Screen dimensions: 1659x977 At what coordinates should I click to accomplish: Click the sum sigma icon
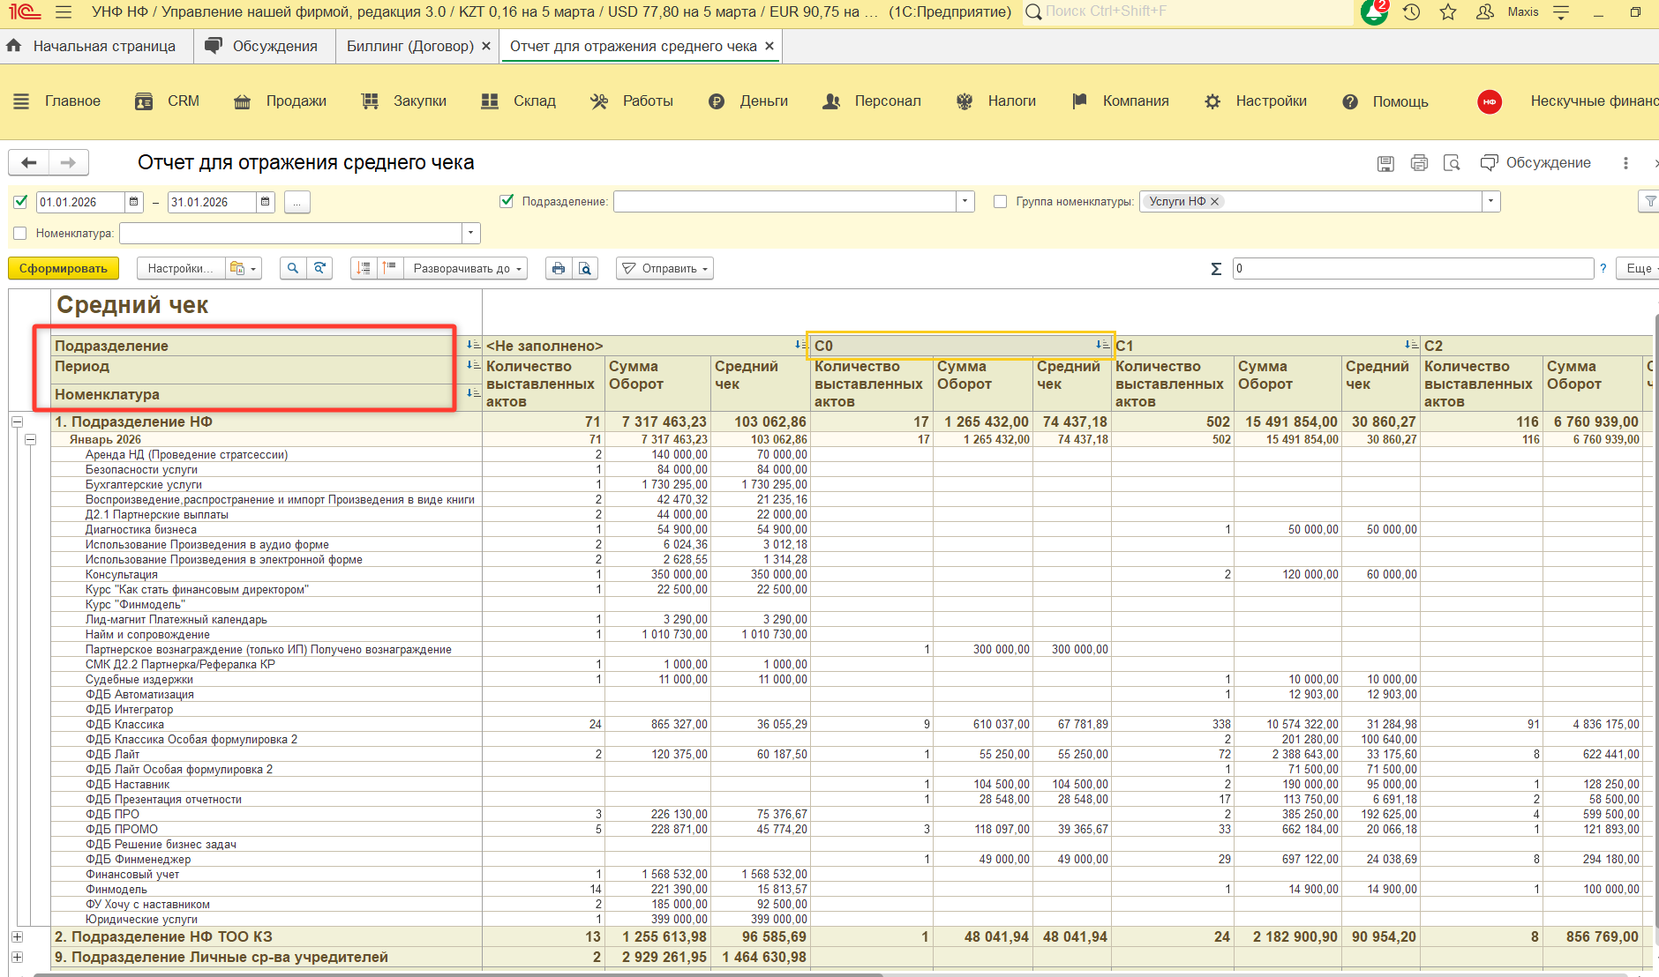pos(1216,269)
